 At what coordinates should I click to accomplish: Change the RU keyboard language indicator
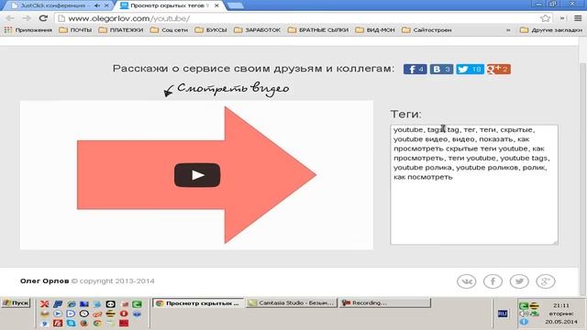(503, 313)
